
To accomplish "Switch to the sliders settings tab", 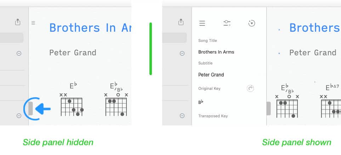I will (x=227, y=23).
